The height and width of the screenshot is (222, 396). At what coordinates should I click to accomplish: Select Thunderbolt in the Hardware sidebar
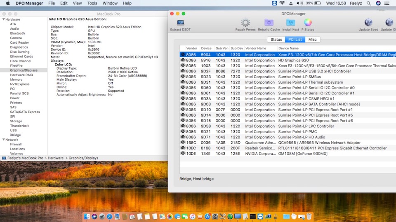click(19, 126)
